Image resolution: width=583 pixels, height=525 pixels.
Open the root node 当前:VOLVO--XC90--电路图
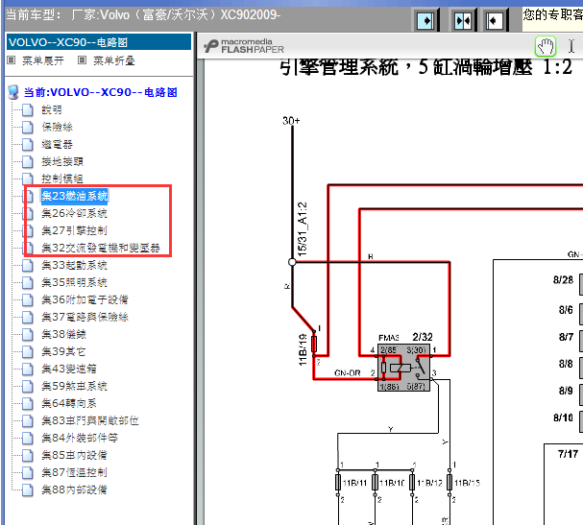click(x=101, y=92)
